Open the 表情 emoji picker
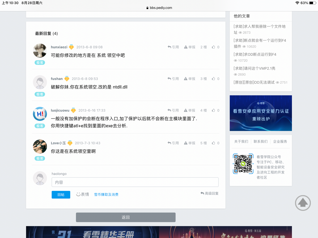The image size is (318, 238). pos(82,194)
